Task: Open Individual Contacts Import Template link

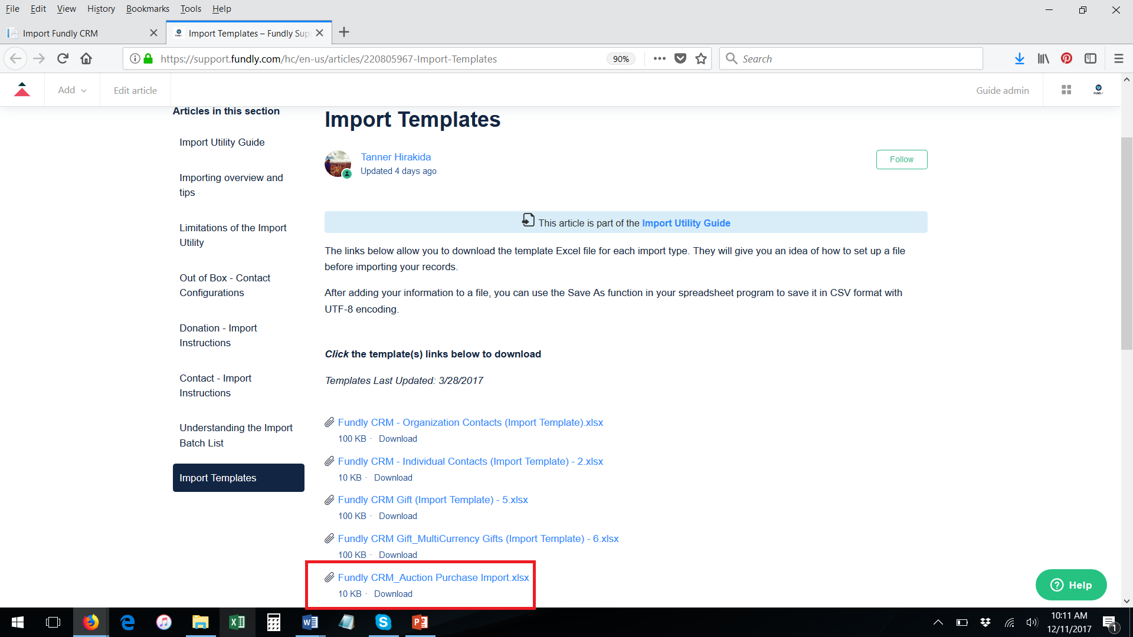Action: coord(470,461)
